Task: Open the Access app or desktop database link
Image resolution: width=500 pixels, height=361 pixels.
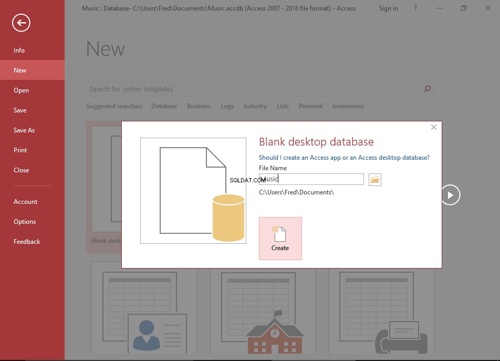Action: (344, 158)
